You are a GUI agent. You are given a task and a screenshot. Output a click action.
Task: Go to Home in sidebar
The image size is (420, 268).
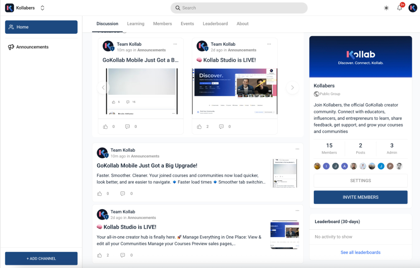pyautogui.click(x=41, y=27)
